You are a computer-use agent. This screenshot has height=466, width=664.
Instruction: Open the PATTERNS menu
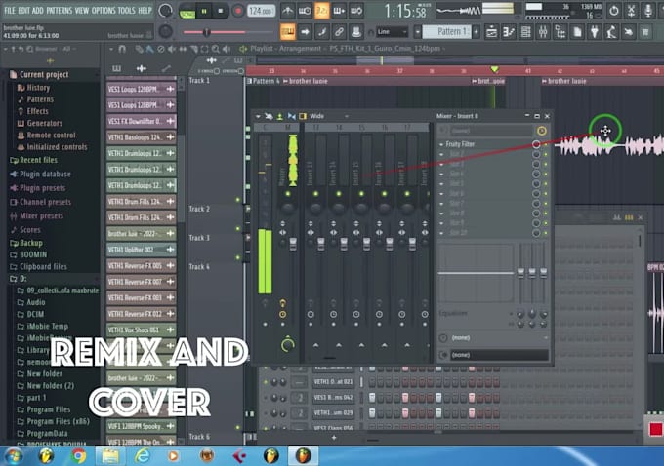coord(60,10)
